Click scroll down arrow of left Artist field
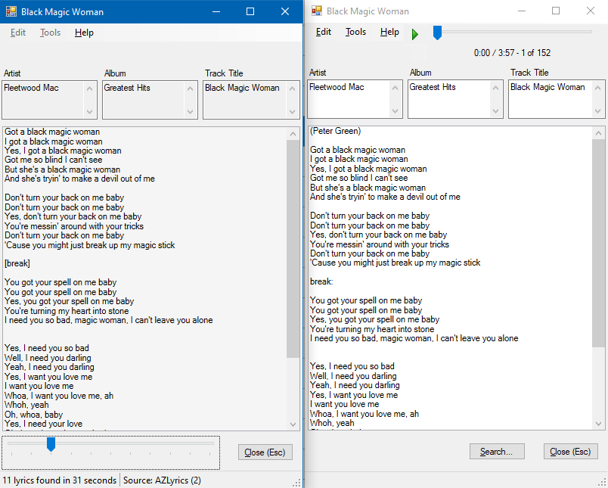Image resolution: width=608 pixels, height=488 pixels. coord(89,112)
